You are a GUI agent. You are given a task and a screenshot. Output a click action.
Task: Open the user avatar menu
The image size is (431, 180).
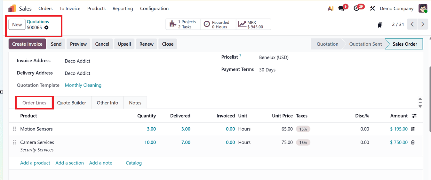pos(423,9)
